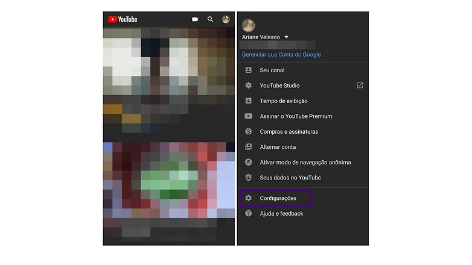Click the YouTube Premium play icon
This screenshot has width=472, height=265.
pyautogui.click(x=248, y=116)
